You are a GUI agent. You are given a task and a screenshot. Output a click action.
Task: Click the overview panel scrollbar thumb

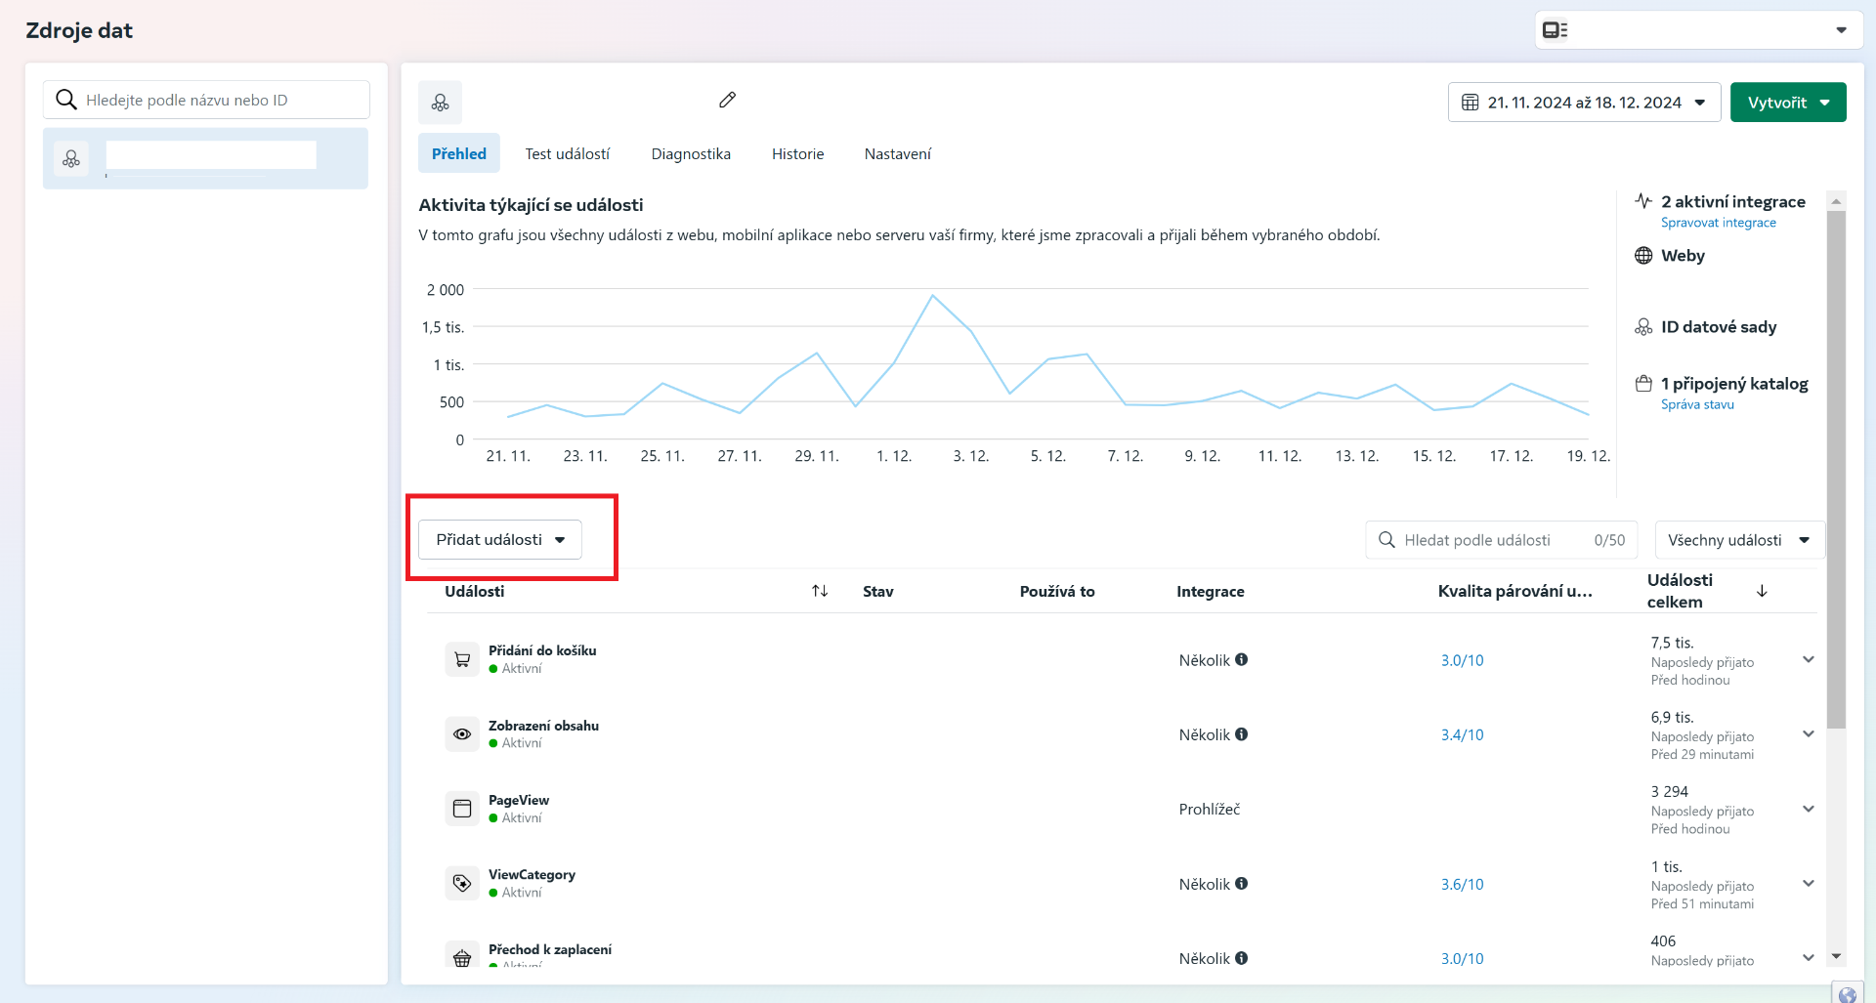click(x=1836, y=470)
